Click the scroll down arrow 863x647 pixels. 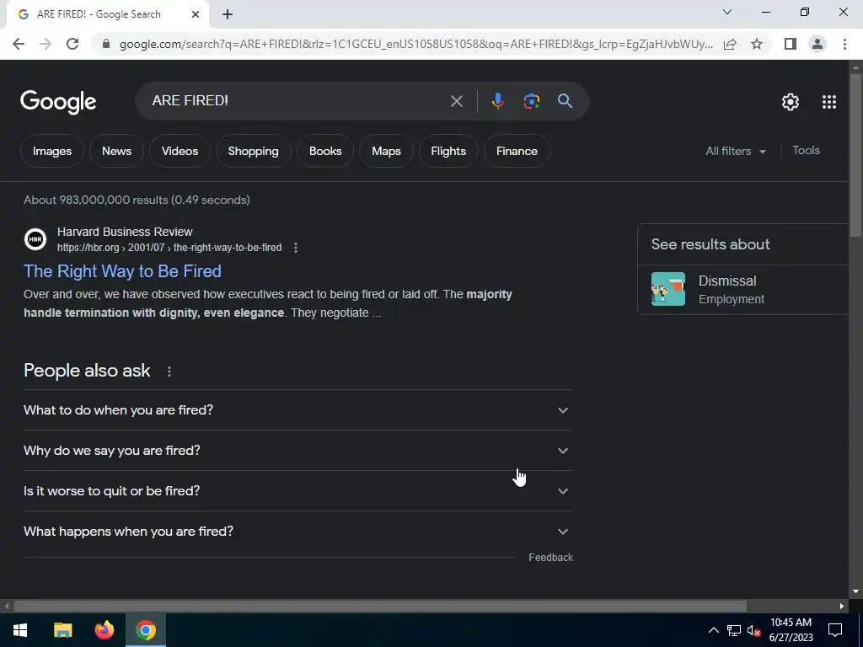[855, 592]
